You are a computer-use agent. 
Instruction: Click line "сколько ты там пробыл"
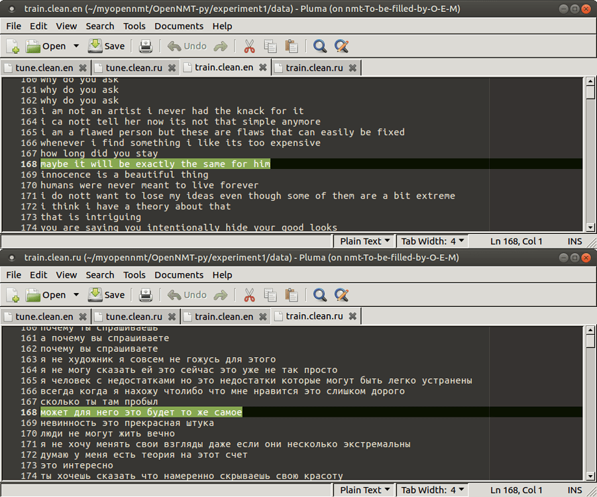pyautogui.click(x=99, y=402)
